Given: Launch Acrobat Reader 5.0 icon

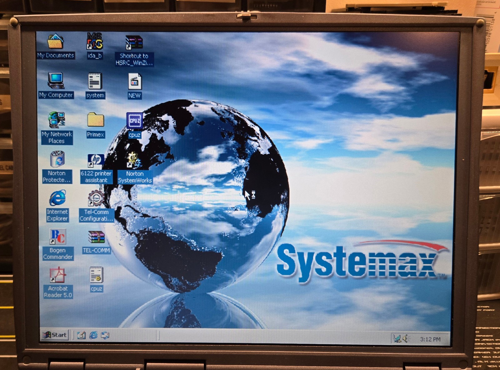Looking at the screenshot, I should point(58,275).
